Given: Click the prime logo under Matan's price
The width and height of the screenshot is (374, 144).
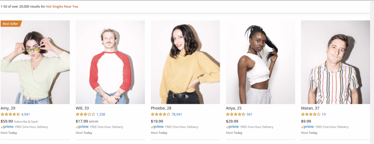Looking at the screenshot, I should coord(308,127).
